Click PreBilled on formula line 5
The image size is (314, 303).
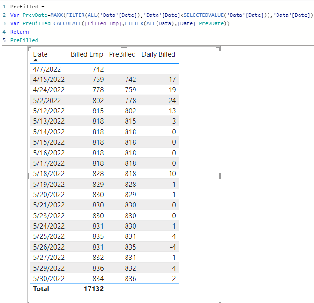pyautogui.click(x=24, y=40)
